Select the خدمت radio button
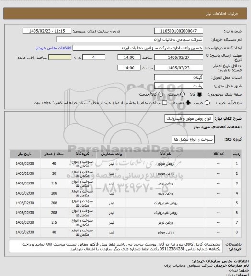Screen dimensions: 251x276 click(x=183, y=94)
